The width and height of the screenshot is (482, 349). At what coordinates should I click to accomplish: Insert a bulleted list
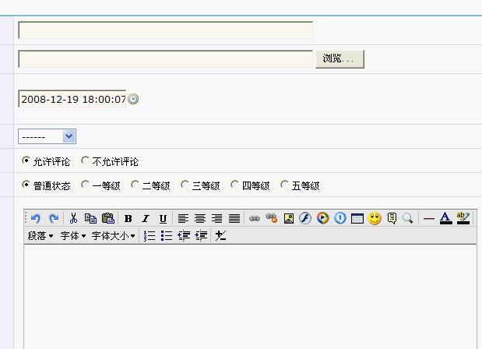pyautogui.click(x=167, y=236)
